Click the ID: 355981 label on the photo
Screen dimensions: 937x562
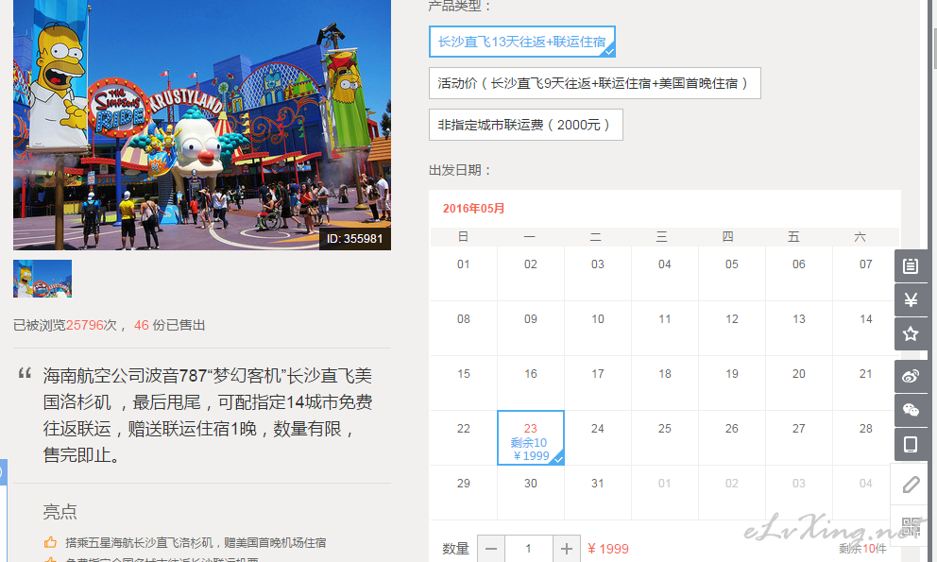coord(354,239)
